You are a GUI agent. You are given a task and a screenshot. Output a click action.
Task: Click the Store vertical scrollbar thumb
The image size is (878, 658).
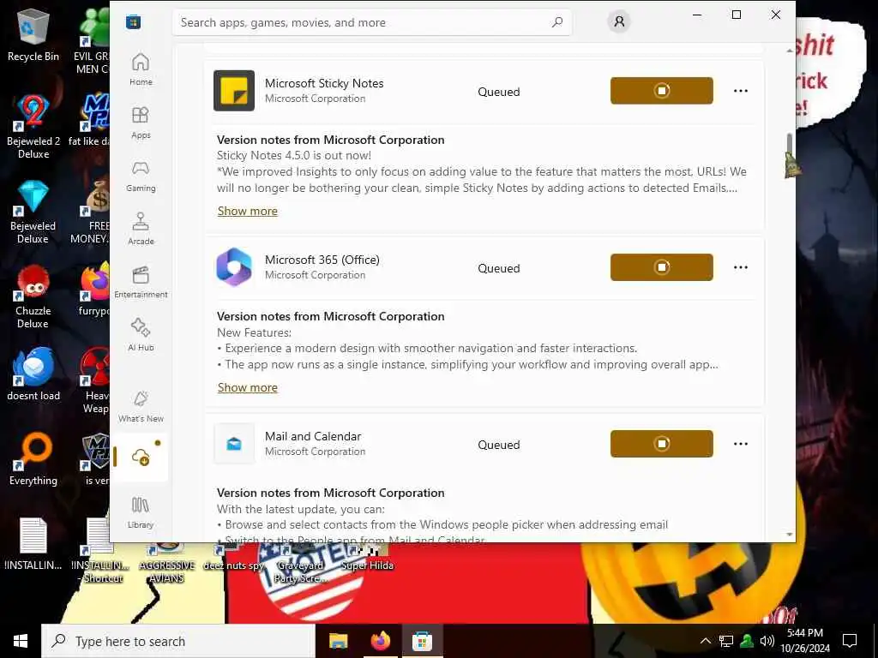pos(790,147)
